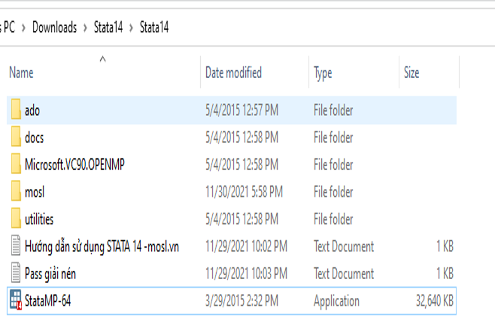
Task: Click the Hướng dẫn sử dụng text file icon
Action: click(16, 246)
